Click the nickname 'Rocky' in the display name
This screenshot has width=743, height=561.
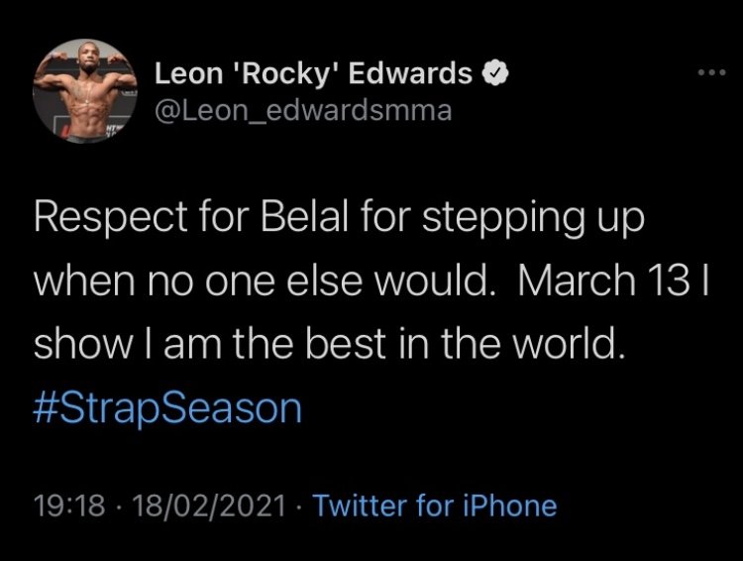(285, 75)
